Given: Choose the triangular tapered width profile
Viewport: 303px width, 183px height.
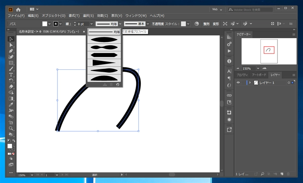Looking at the screenshot, I should click(x=104, y=63).
